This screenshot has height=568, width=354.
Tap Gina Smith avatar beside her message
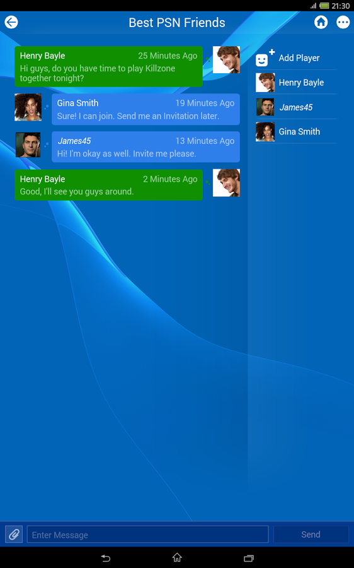pyautogui.click(x=28, y=107)
